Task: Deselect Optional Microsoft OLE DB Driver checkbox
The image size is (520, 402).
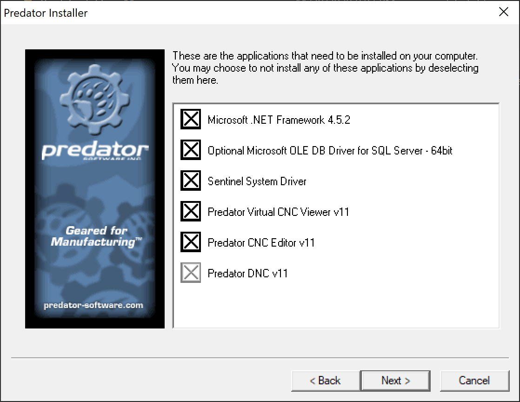Action: click(x=191, y=150)
